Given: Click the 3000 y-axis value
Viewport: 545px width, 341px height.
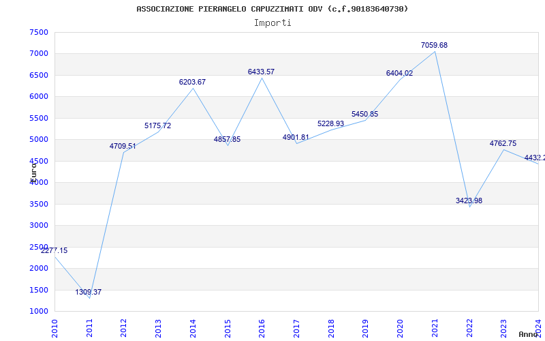Looking at the screenshot, I should [x=39, y=226].
